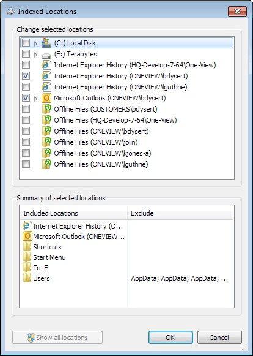Click Show all locations button
The height and width of the screenshot is (356, 253).
tap(57, 338)
